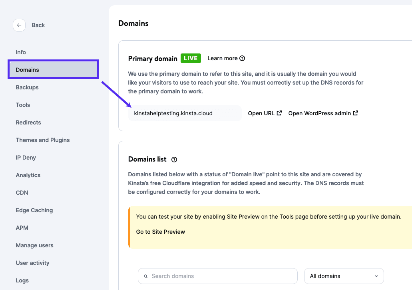Click the Open WordPress admin link
412x290 pixels.
pyautogui.click(x=319, y=113)
